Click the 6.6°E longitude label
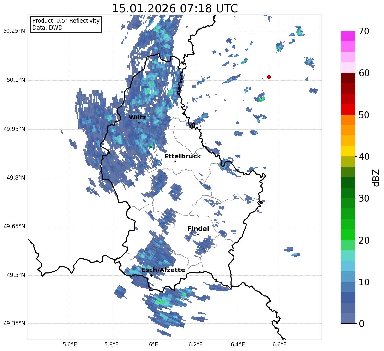This screenshot has height=351, width=384. (280, 345)
